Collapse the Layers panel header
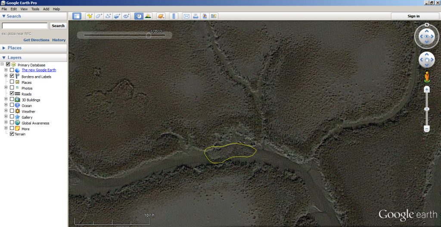The height and width of the screenshot is (227, 441). pos(34,57)
